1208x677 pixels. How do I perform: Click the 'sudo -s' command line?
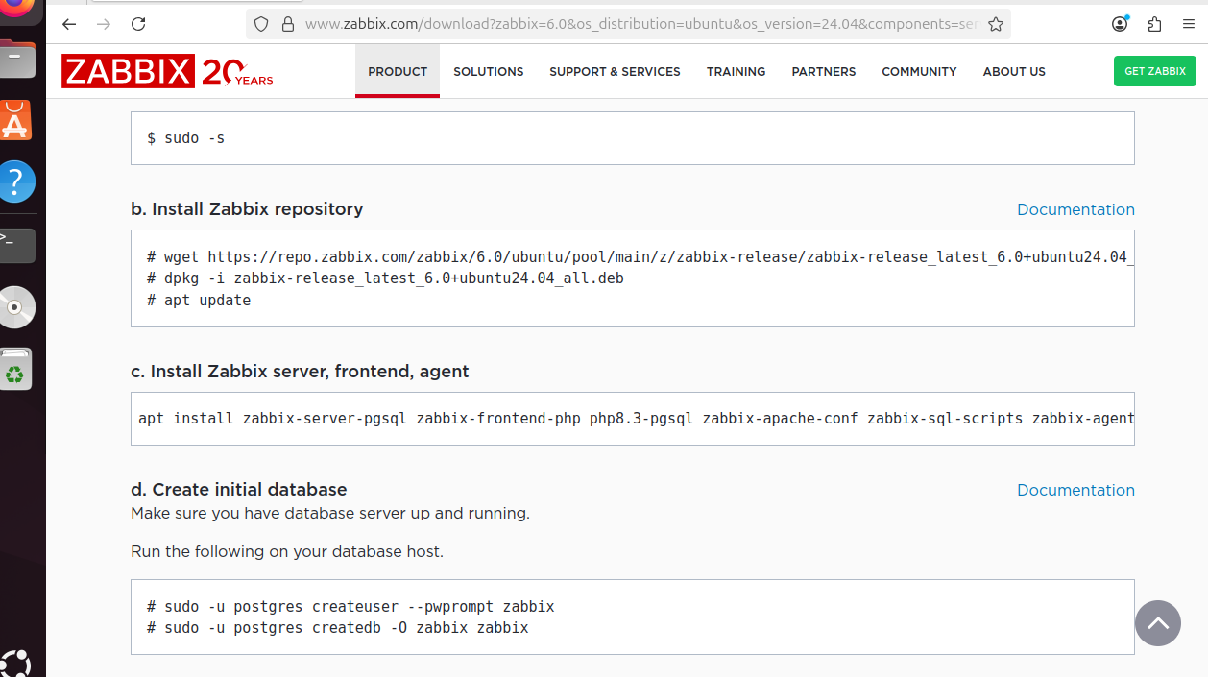pyautogui.click(x=185, y=138)
